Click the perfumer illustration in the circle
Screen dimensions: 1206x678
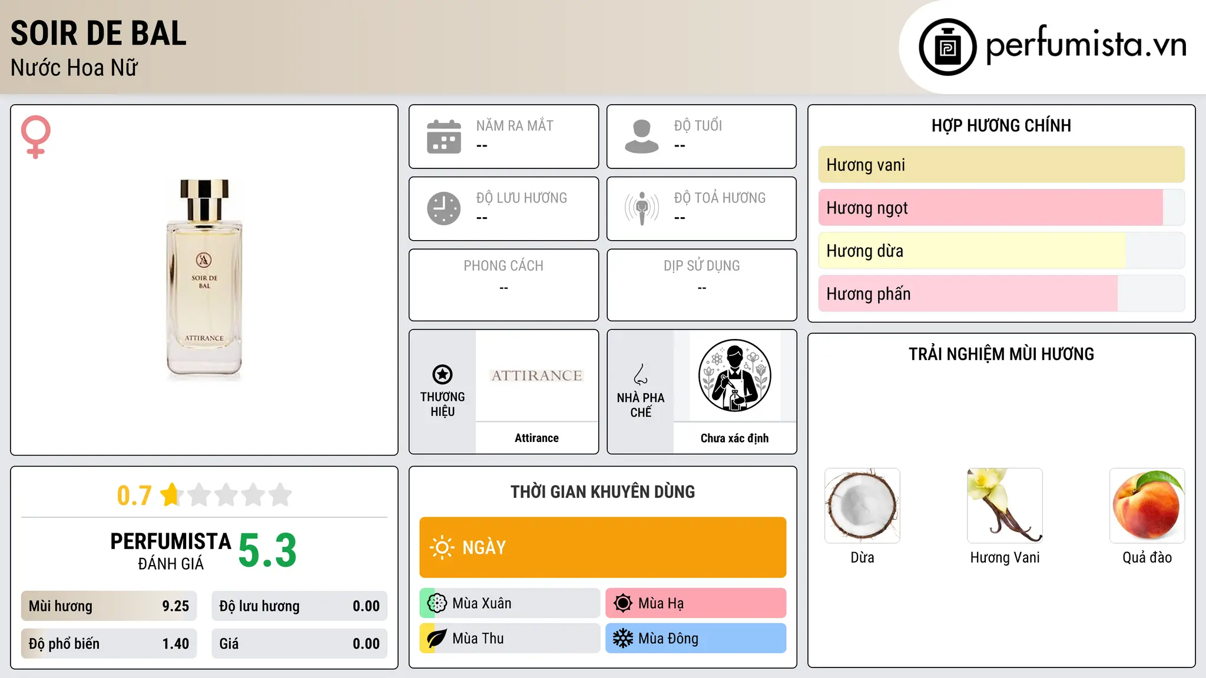pyautogui.click(x=735, y=375)
